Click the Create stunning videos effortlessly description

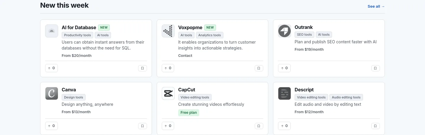click(211, 104)
